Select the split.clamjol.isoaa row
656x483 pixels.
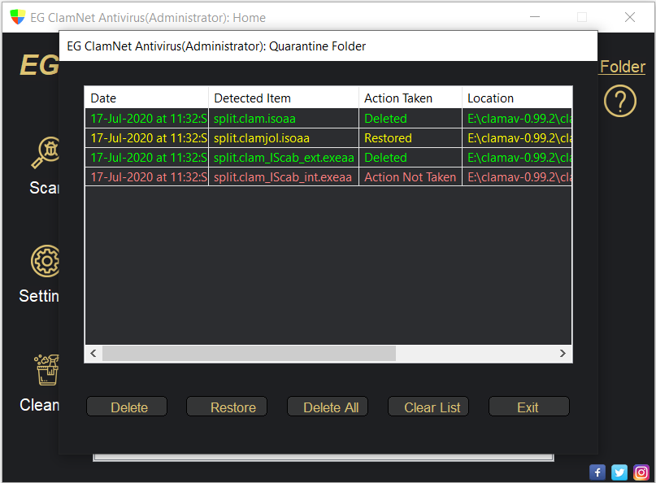click(x=328, y=138)
